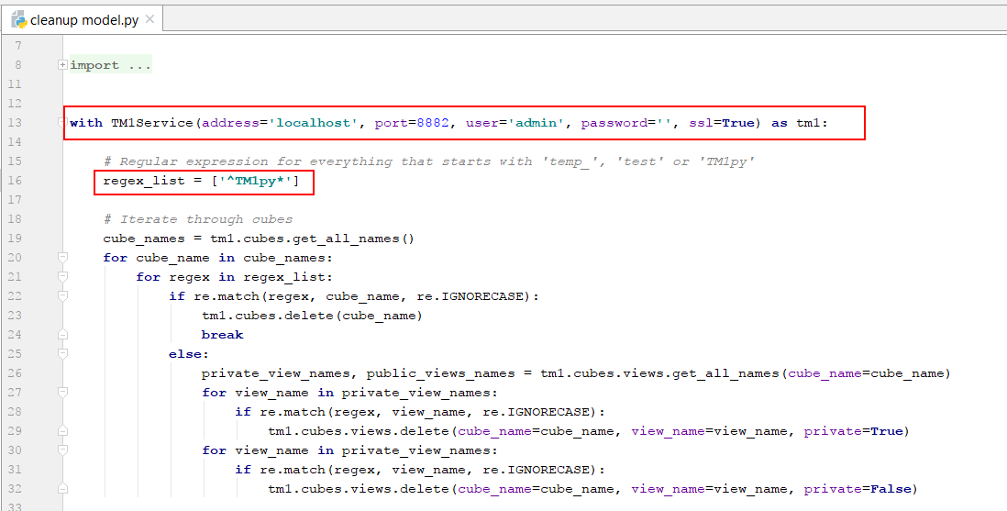Screen dimensions: 1007x511
Task: Click the comment about regular expression on line 15
Action: click(429, 161)
